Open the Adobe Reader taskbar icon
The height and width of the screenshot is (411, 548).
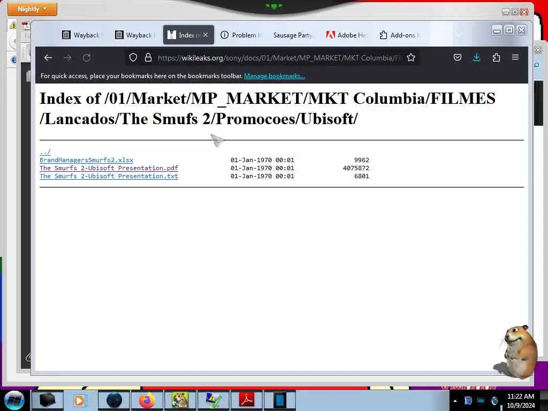(247, 400)
